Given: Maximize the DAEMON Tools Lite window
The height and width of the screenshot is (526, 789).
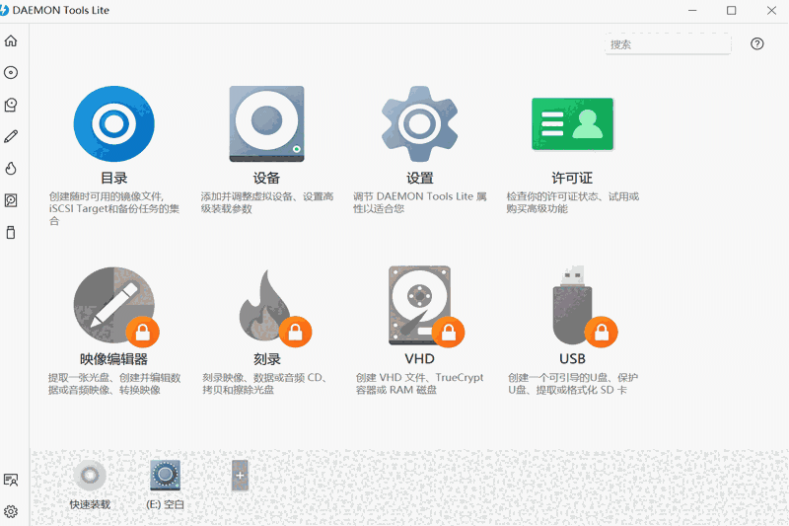Looking at the screenshot, I should (x=731, y=11).
